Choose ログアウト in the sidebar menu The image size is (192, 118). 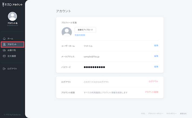click(x=12, y=69)
